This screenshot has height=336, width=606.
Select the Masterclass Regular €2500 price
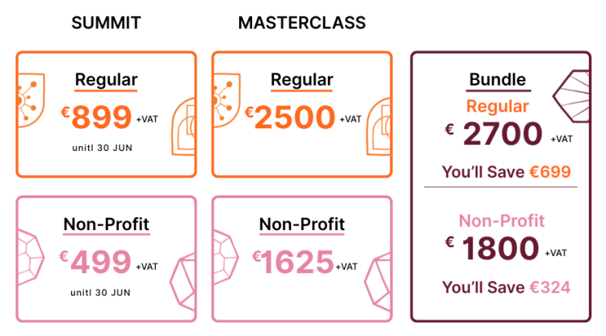[x=290, y=117]
